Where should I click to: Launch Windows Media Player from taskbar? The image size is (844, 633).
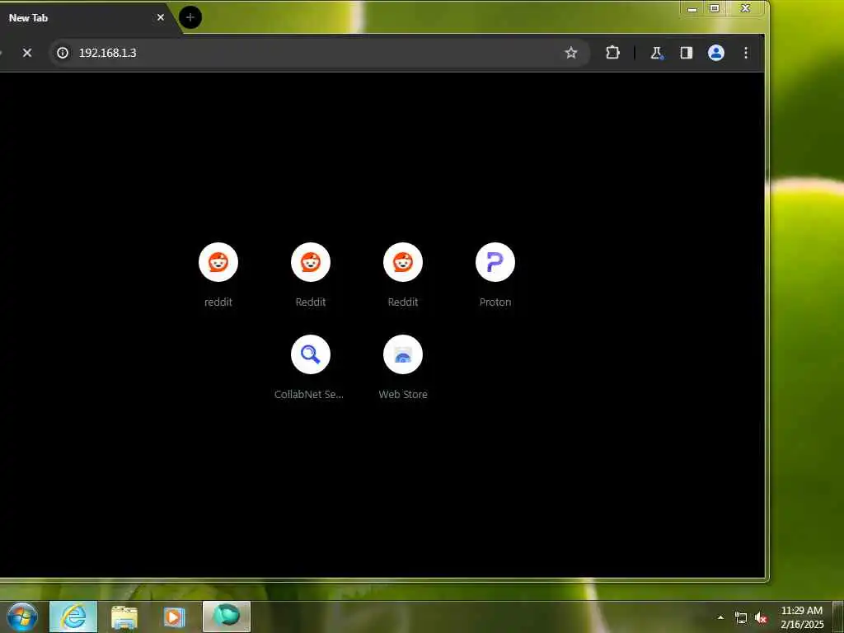point(174,617)
